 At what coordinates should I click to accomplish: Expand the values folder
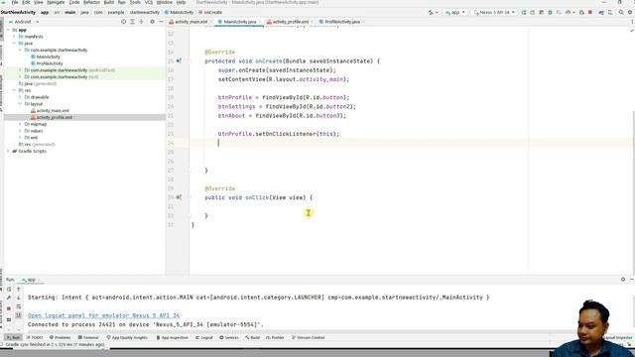(20, 131)
